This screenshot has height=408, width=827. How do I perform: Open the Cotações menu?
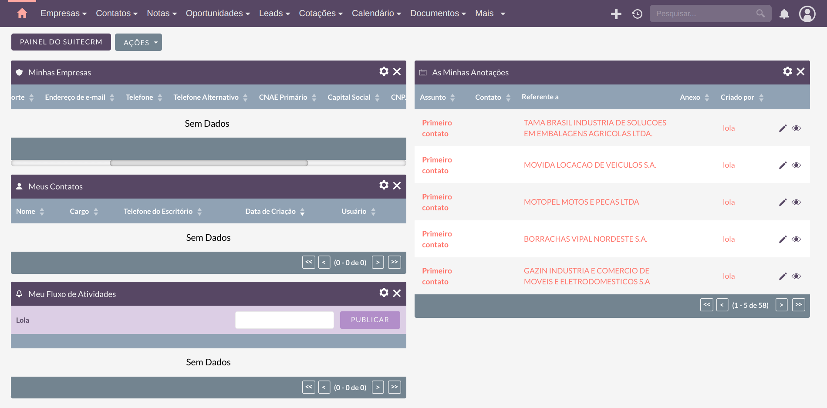(321, 13)
